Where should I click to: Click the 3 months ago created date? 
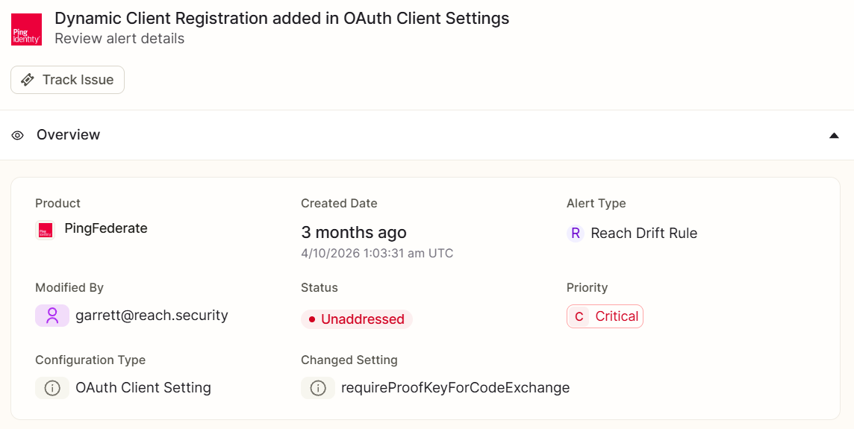pos(354,233)
